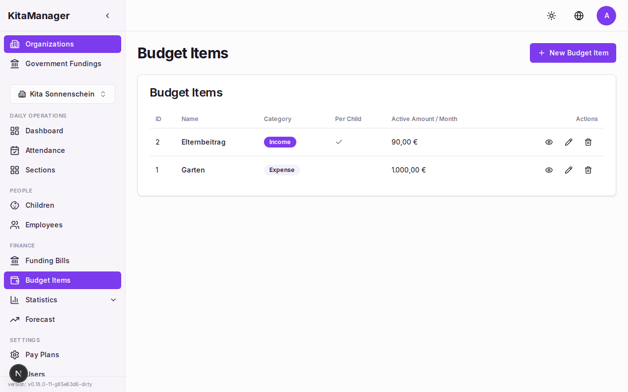Open Pay Plans settings
The image size is (628, 392).
point(43,354)
